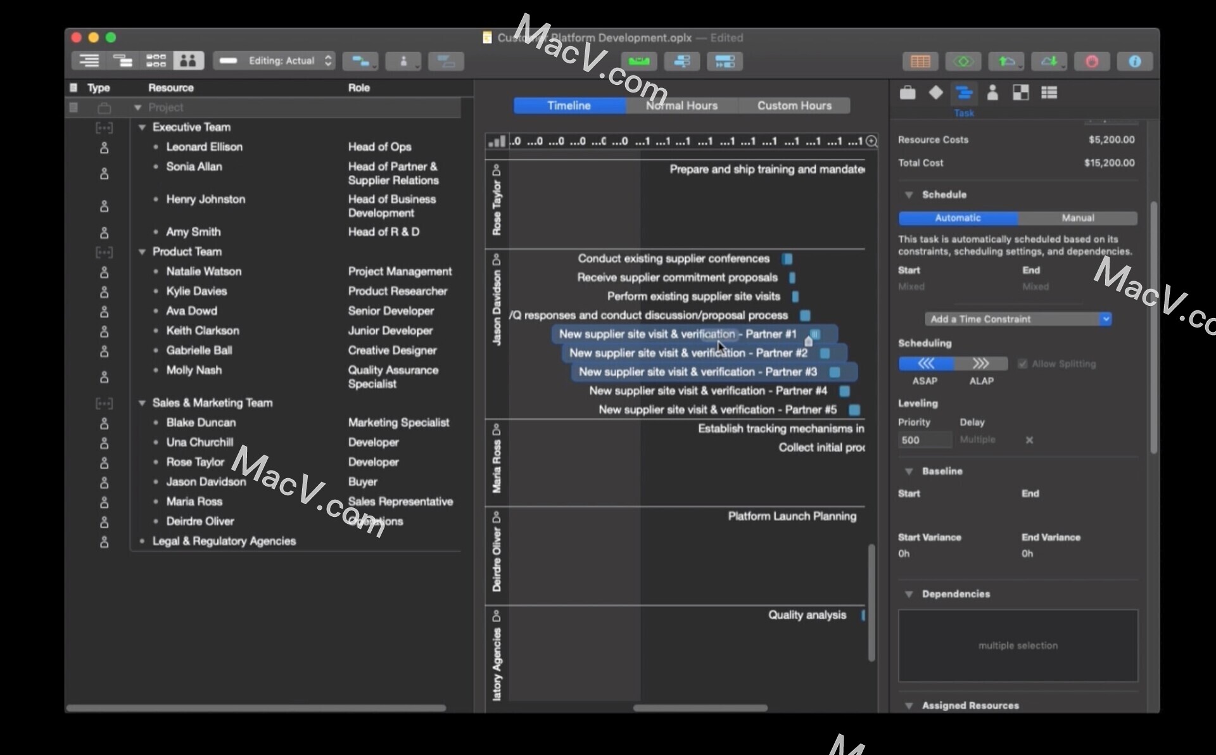Select the Normal Hours tab
The height and width of the screenshot is (755, 1216).
[681, 105]
